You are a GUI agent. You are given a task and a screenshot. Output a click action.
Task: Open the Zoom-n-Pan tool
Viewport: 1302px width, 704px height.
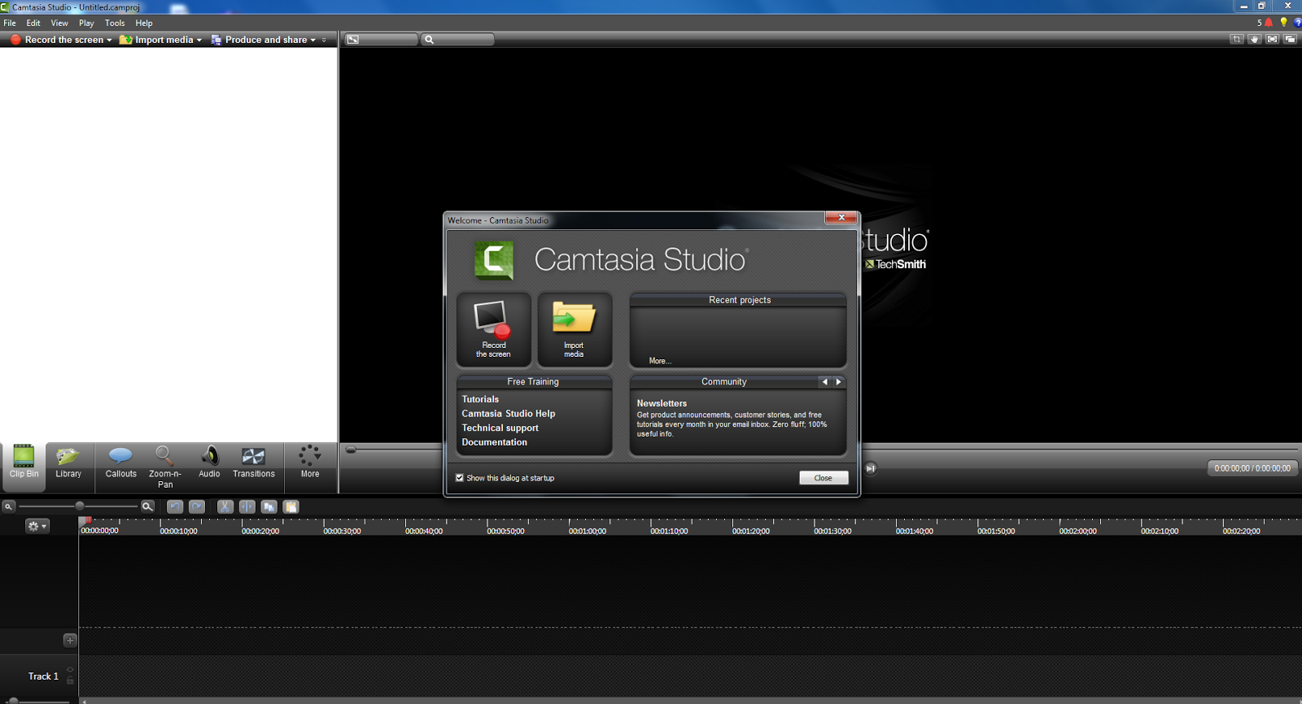click(164, 467)
